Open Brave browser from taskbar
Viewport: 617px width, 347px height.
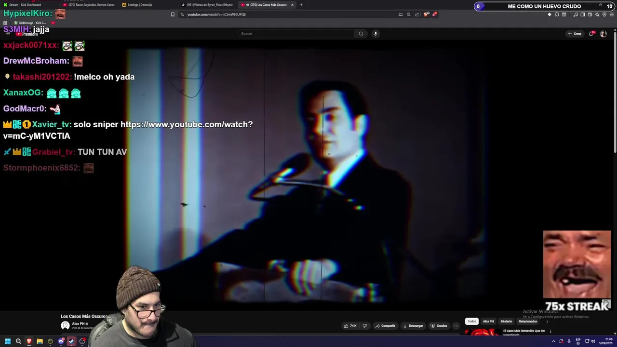pyautogui.click(x=29, y=341)
